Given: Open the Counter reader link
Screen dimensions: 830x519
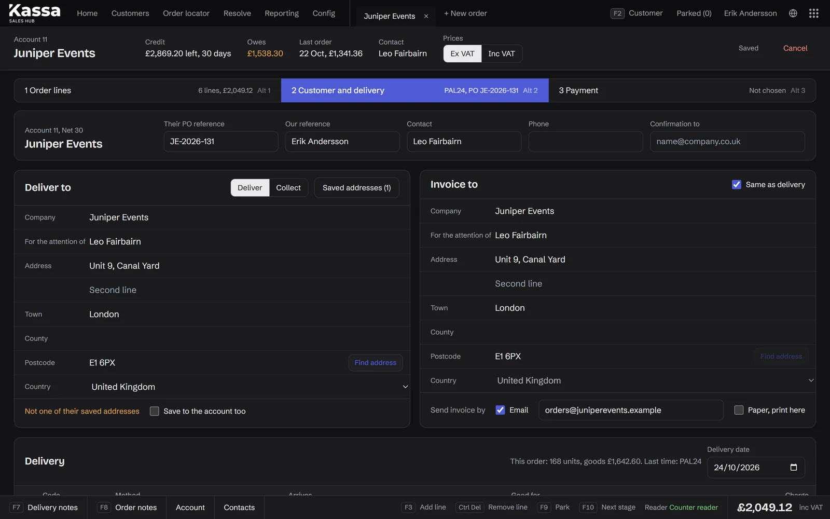Looking at the screenshot, I should click(694, 508).
